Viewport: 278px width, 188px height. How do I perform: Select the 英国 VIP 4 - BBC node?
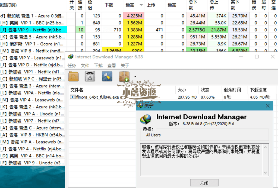(33, 156)
